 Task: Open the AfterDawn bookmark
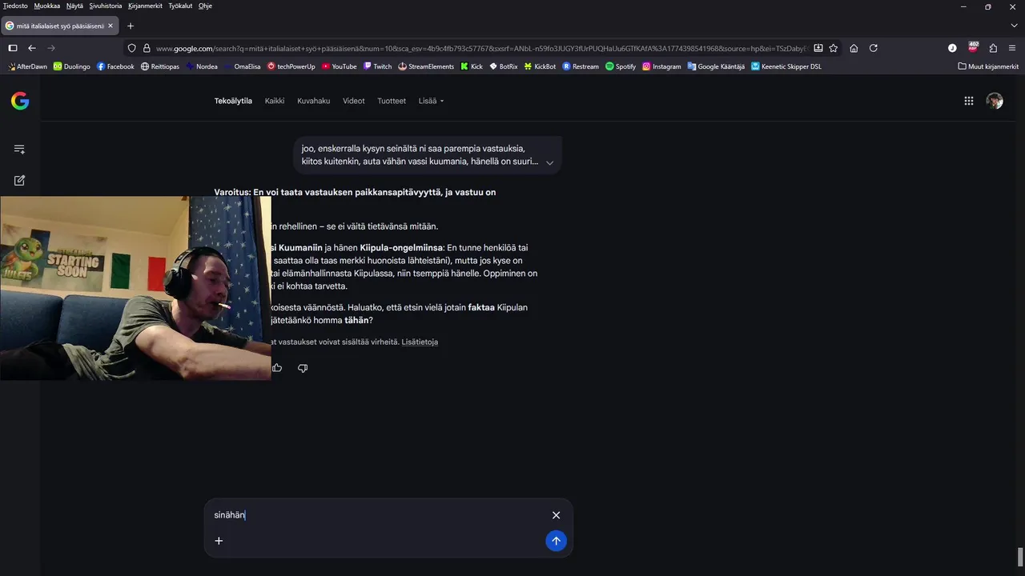coord(27,66)
